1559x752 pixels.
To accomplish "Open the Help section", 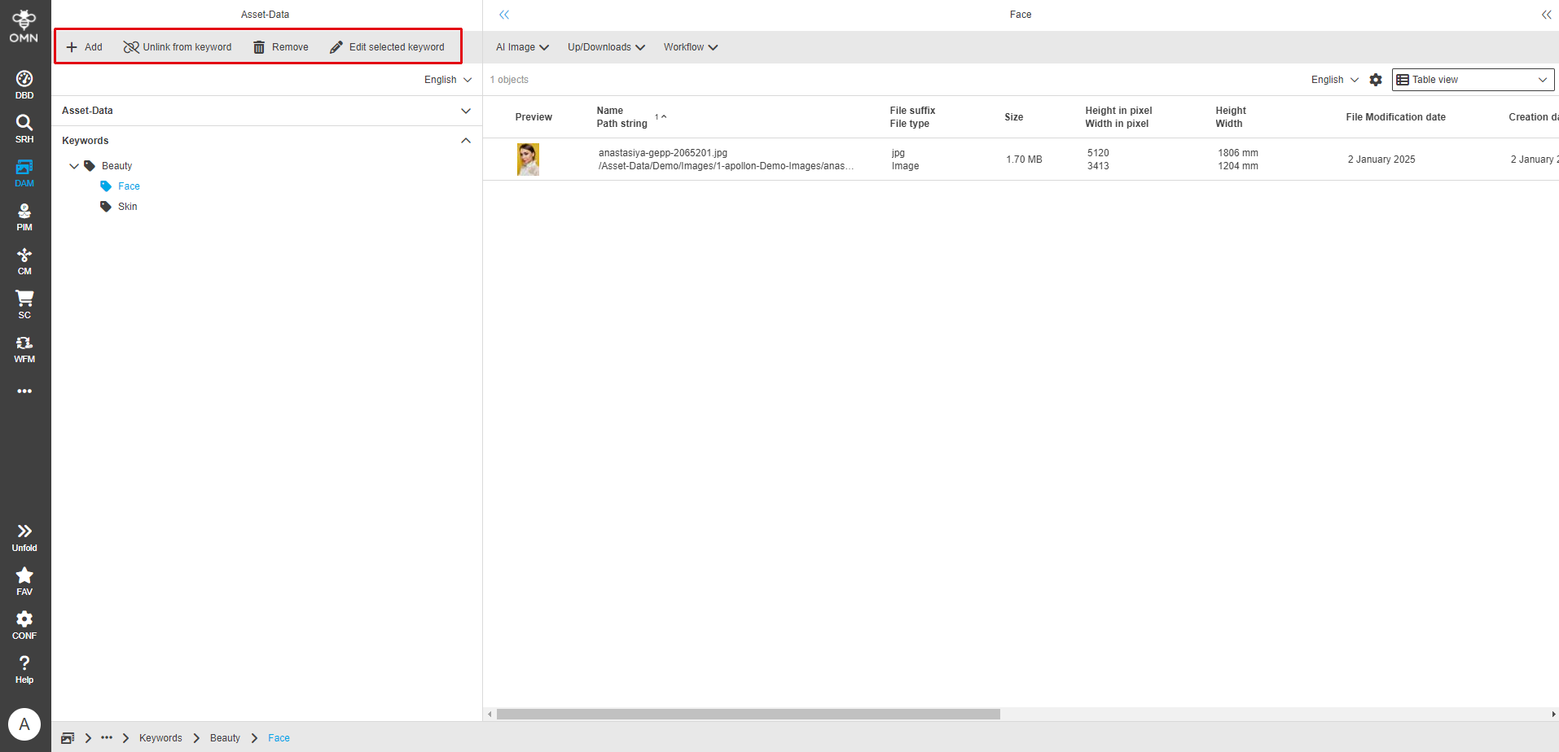I will point(24,667).
